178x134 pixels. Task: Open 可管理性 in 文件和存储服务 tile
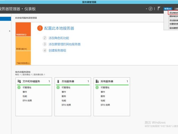(x=27, y=87)
